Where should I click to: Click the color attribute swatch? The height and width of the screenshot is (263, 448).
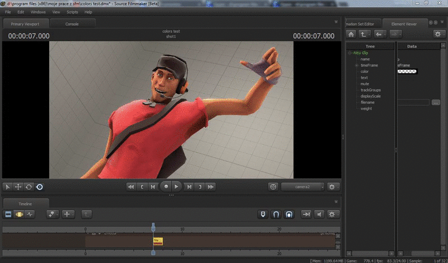click(x=408, y=72)
